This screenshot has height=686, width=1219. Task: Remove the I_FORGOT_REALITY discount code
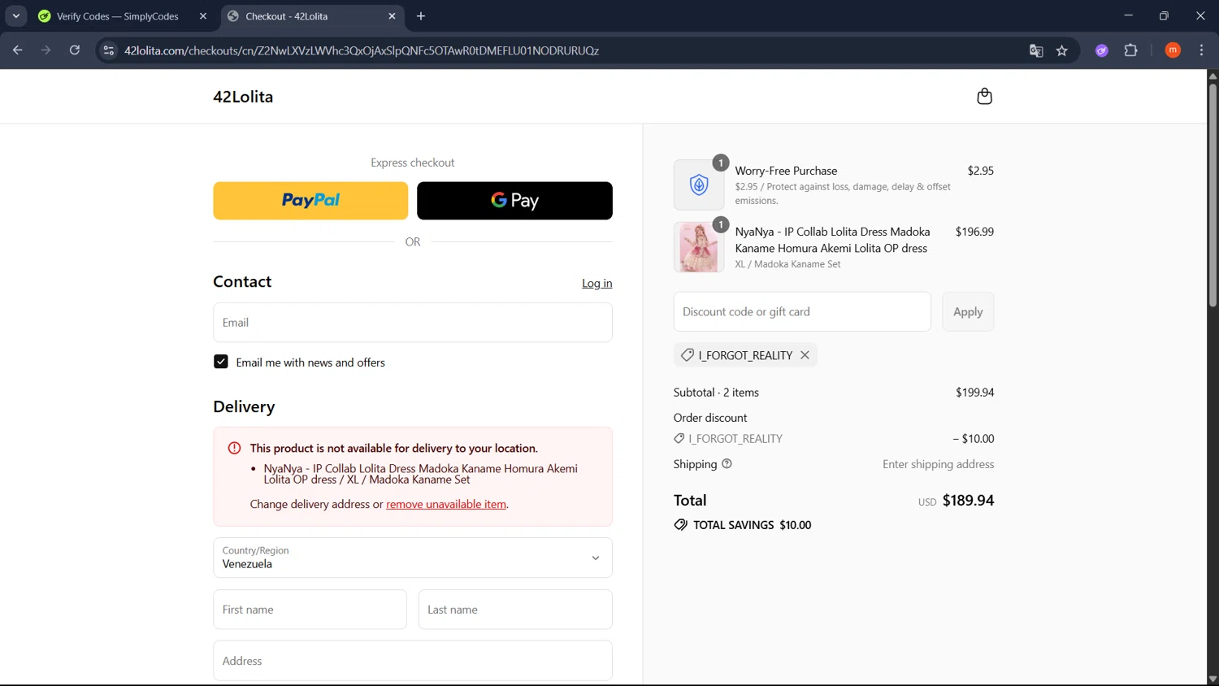[x=805, y=355]
